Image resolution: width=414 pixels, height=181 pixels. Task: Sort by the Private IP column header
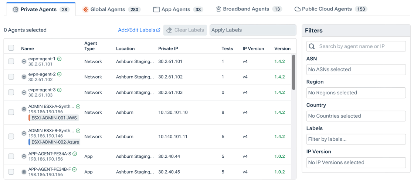pos(169,48)
